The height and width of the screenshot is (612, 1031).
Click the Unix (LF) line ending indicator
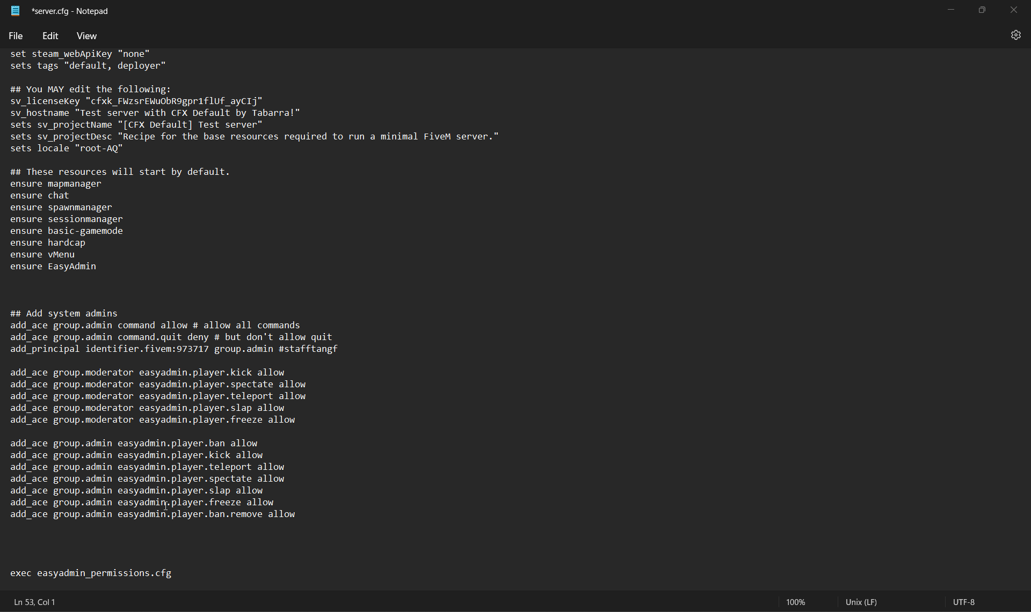pos(861,602)
